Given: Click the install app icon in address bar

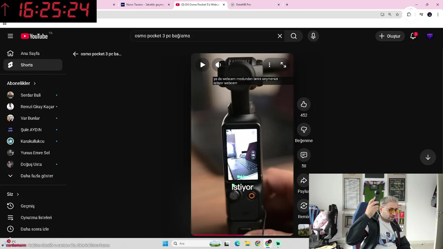Looking at the screenshot, I should pos(382,15).
